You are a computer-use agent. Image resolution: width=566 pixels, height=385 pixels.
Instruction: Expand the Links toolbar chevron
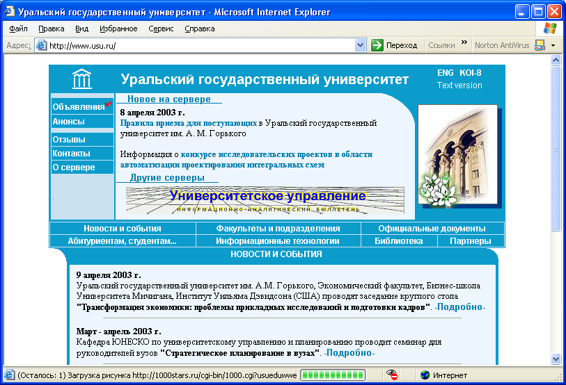(x=464, y=42)
